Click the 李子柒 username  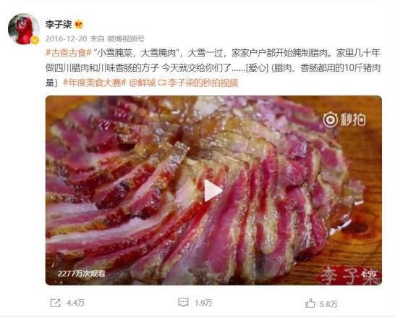point(59,24)
